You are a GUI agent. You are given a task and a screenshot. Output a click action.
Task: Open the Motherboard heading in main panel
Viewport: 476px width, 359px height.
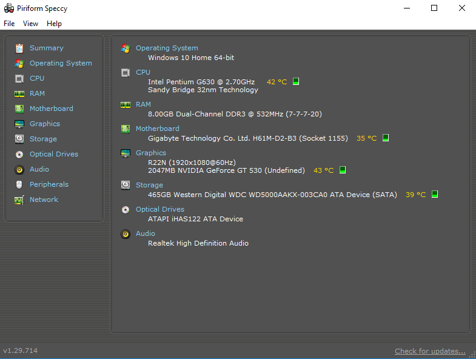[x=157, y=129]
